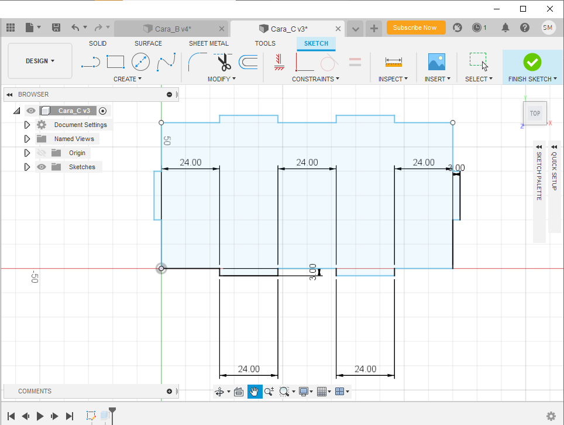The height and width of the screenshot is (425, 564).
Task: Expand the Sketches tree node
Action: click(x=27, y=167)
